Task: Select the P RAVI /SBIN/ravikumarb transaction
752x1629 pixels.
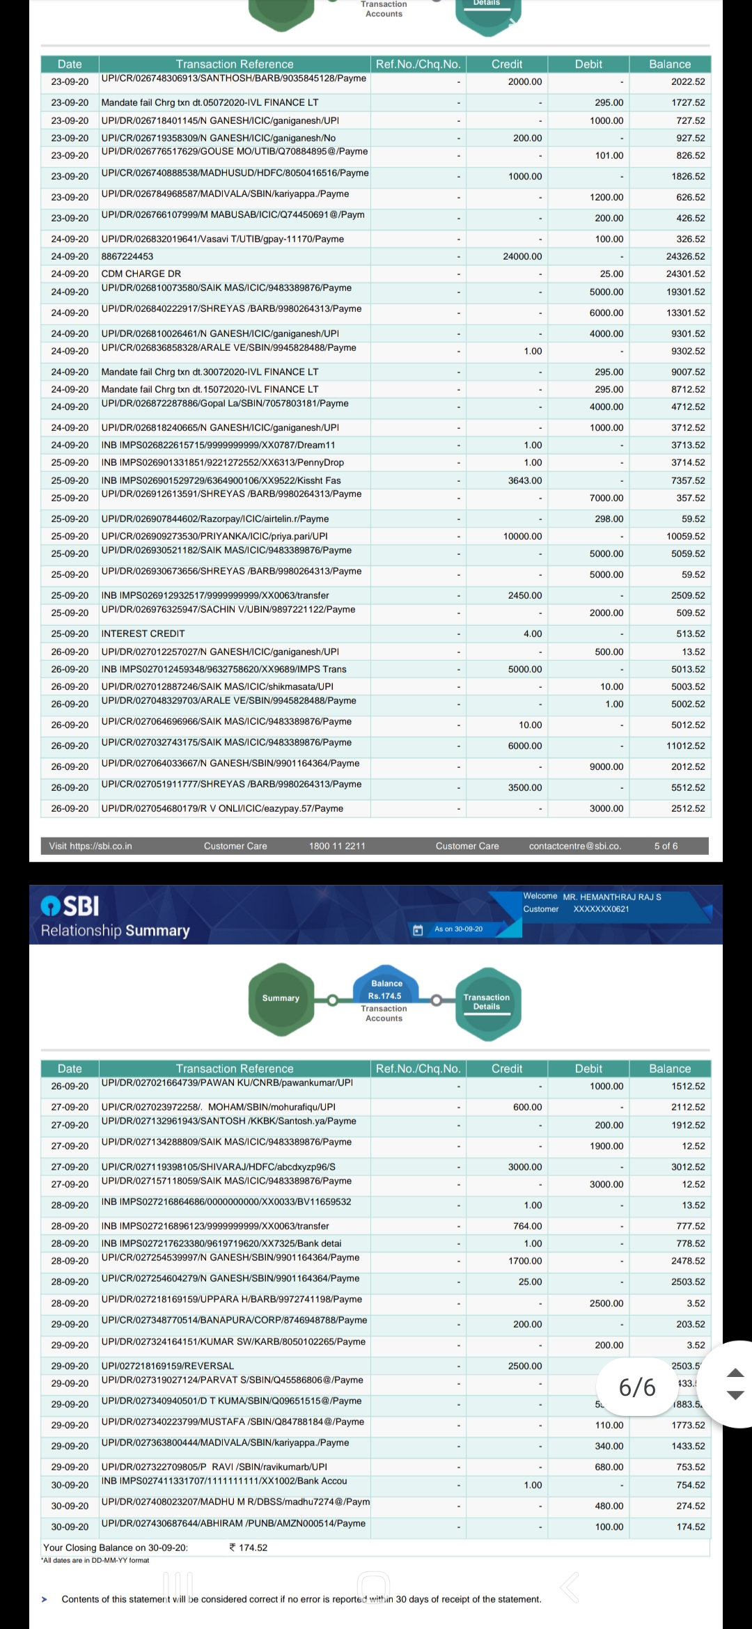Action: tap(214, 1466)
